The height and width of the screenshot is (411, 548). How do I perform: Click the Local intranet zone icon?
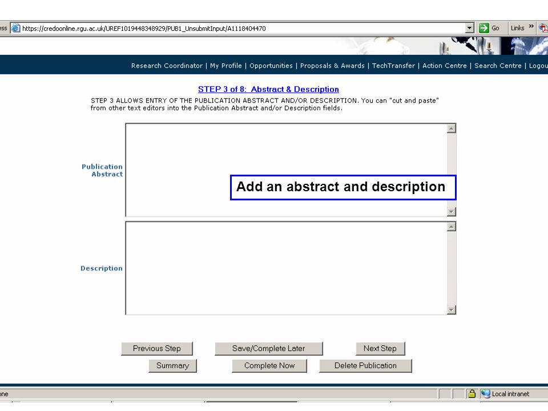point(485,394)
